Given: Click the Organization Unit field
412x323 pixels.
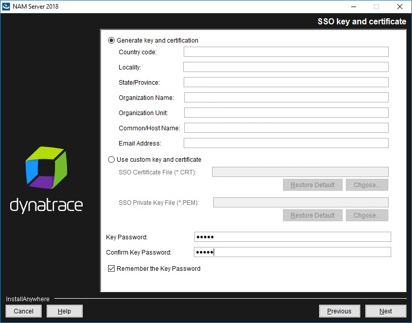Looking at the screenshot, I should click(x=286, y=113).
